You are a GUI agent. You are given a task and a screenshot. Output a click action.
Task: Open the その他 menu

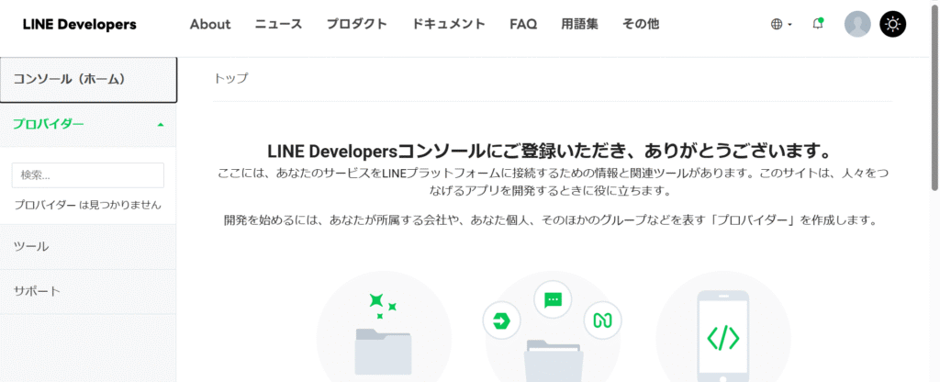[640, 25]
